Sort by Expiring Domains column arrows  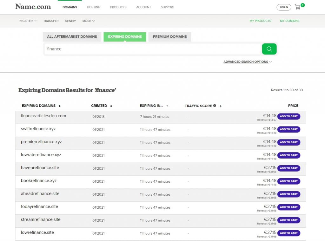[x=60, y=106]
